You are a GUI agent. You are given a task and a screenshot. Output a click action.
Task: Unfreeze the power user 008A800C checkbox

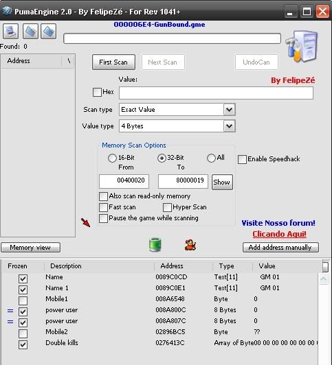point(23,311)
